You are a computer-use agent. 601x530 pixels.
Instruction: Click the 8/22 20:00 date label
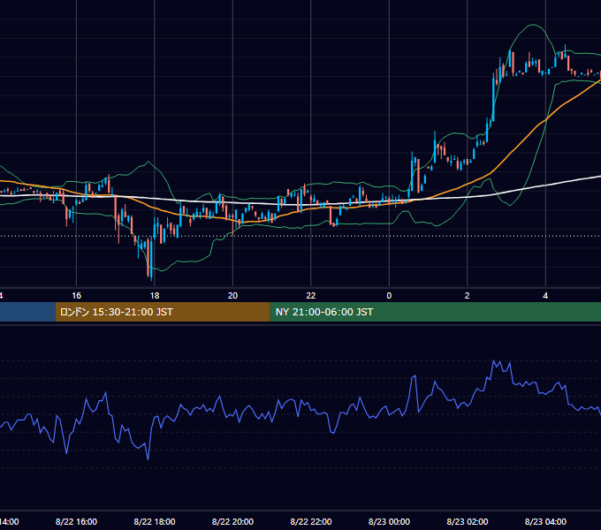click(x=232, y=521)
